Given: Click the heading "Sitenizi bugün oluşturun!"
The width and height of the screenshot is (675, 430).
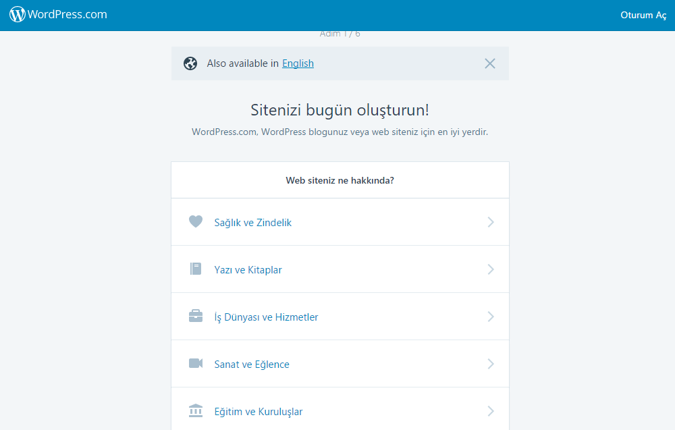Looking at the screenshot, I should coord(340,110).
